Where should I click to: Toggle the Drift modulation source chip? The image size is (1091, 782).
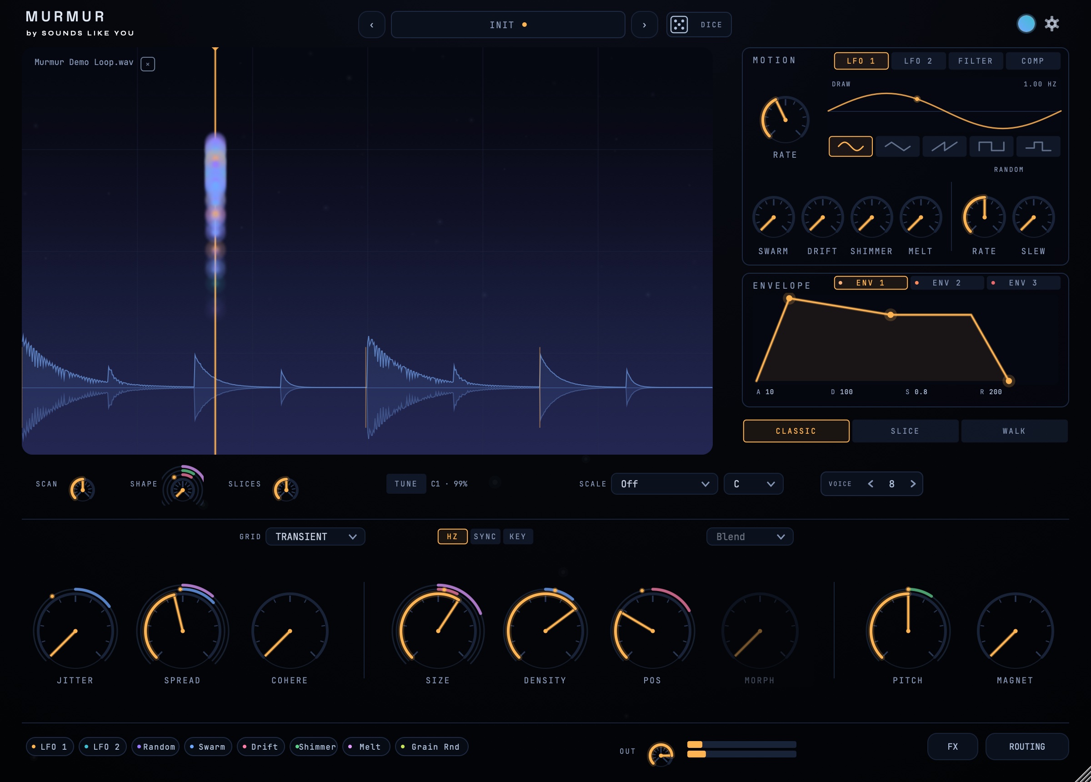(261, 747)
